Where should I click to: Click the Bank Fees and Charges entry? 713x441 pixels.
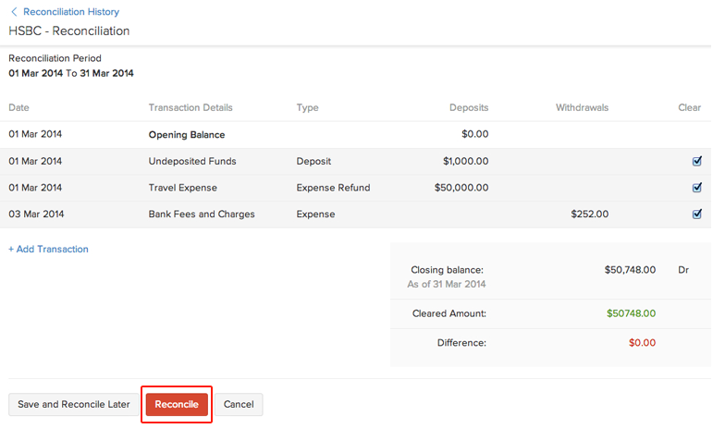[202, 214]
